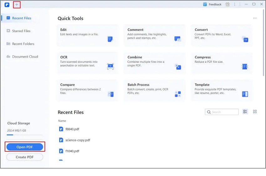Open Document Cloud in sidebar
The width and height of the screenshot is (266, 176).
[x=22, y=56]
